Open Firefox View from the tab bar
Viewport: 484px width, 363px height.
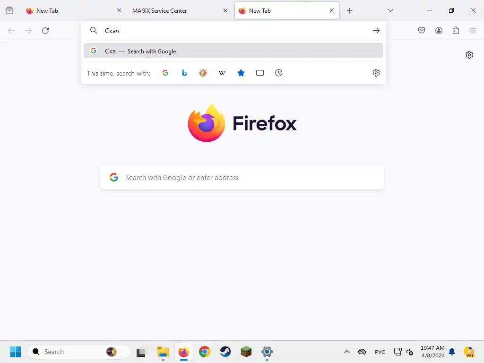(9, 10)
